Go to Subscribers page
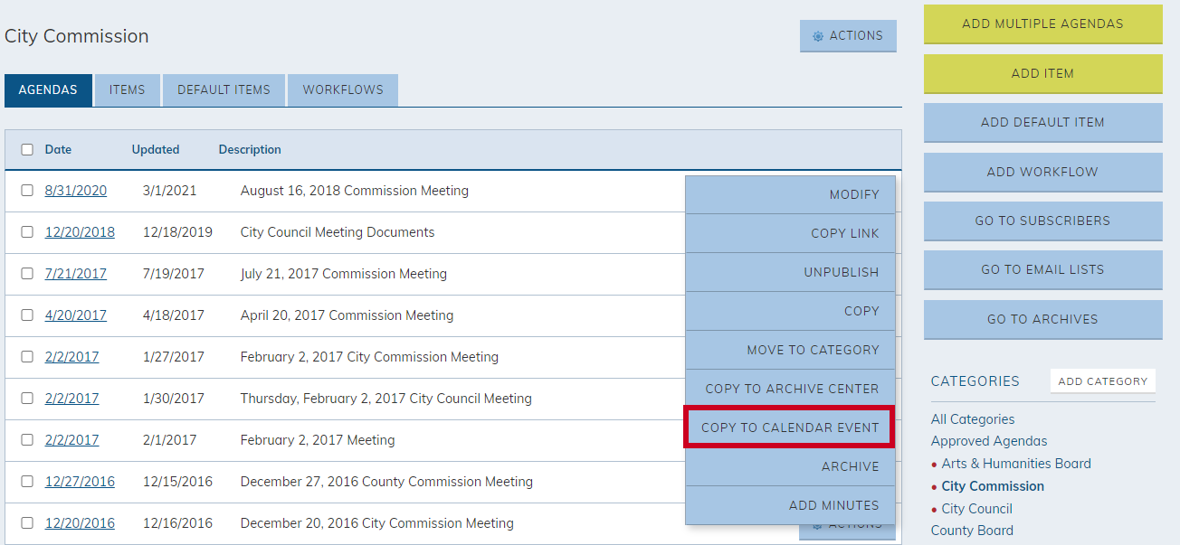Viewport: 1180px width, 545px height. (1042, 221)
